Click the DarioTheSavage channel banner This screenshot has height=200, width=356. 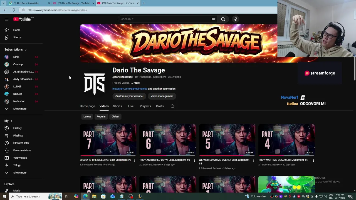(x=179, y=43)
